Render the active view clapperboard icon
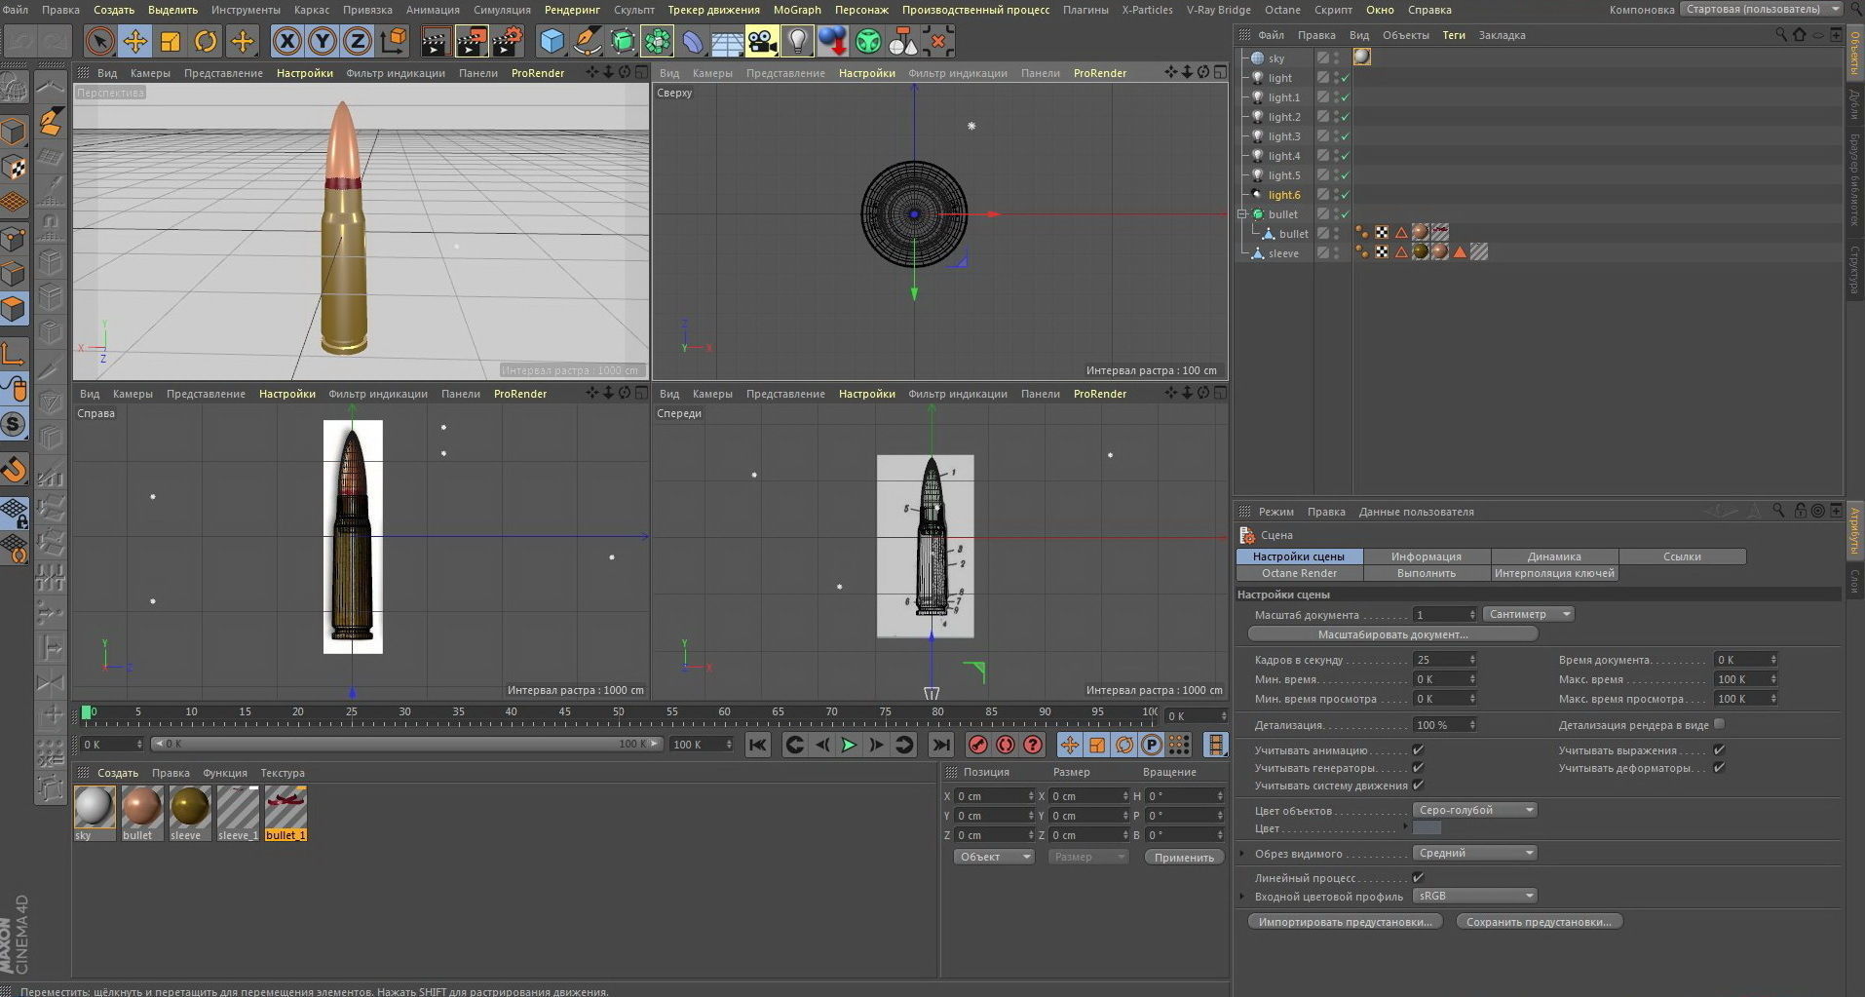This screenshot has height=997, width=1865. coord(436,41)
